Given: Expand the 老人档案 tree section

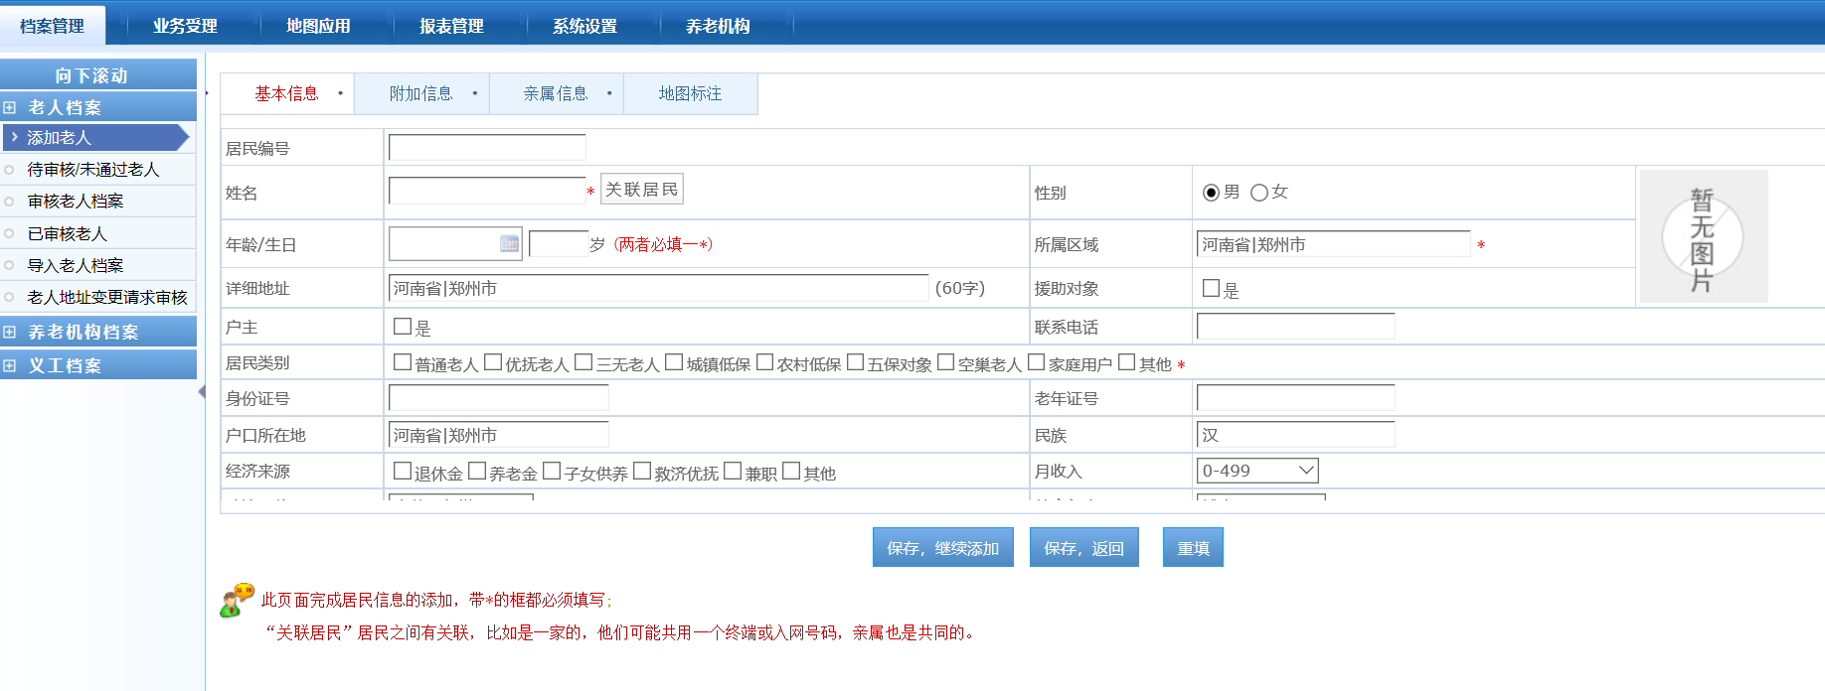Looking at the screenshot, I should pos(10,107).
